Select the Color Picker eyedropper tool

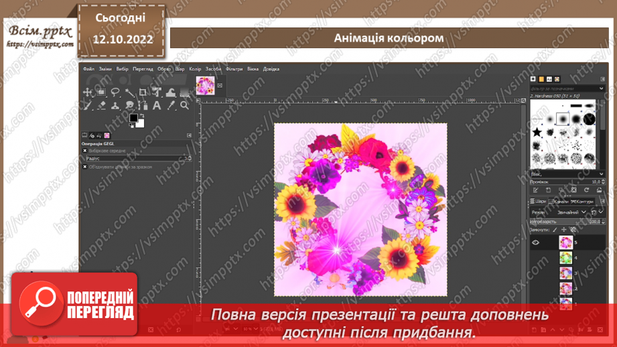pyautogui.click(x=170, y=105)
